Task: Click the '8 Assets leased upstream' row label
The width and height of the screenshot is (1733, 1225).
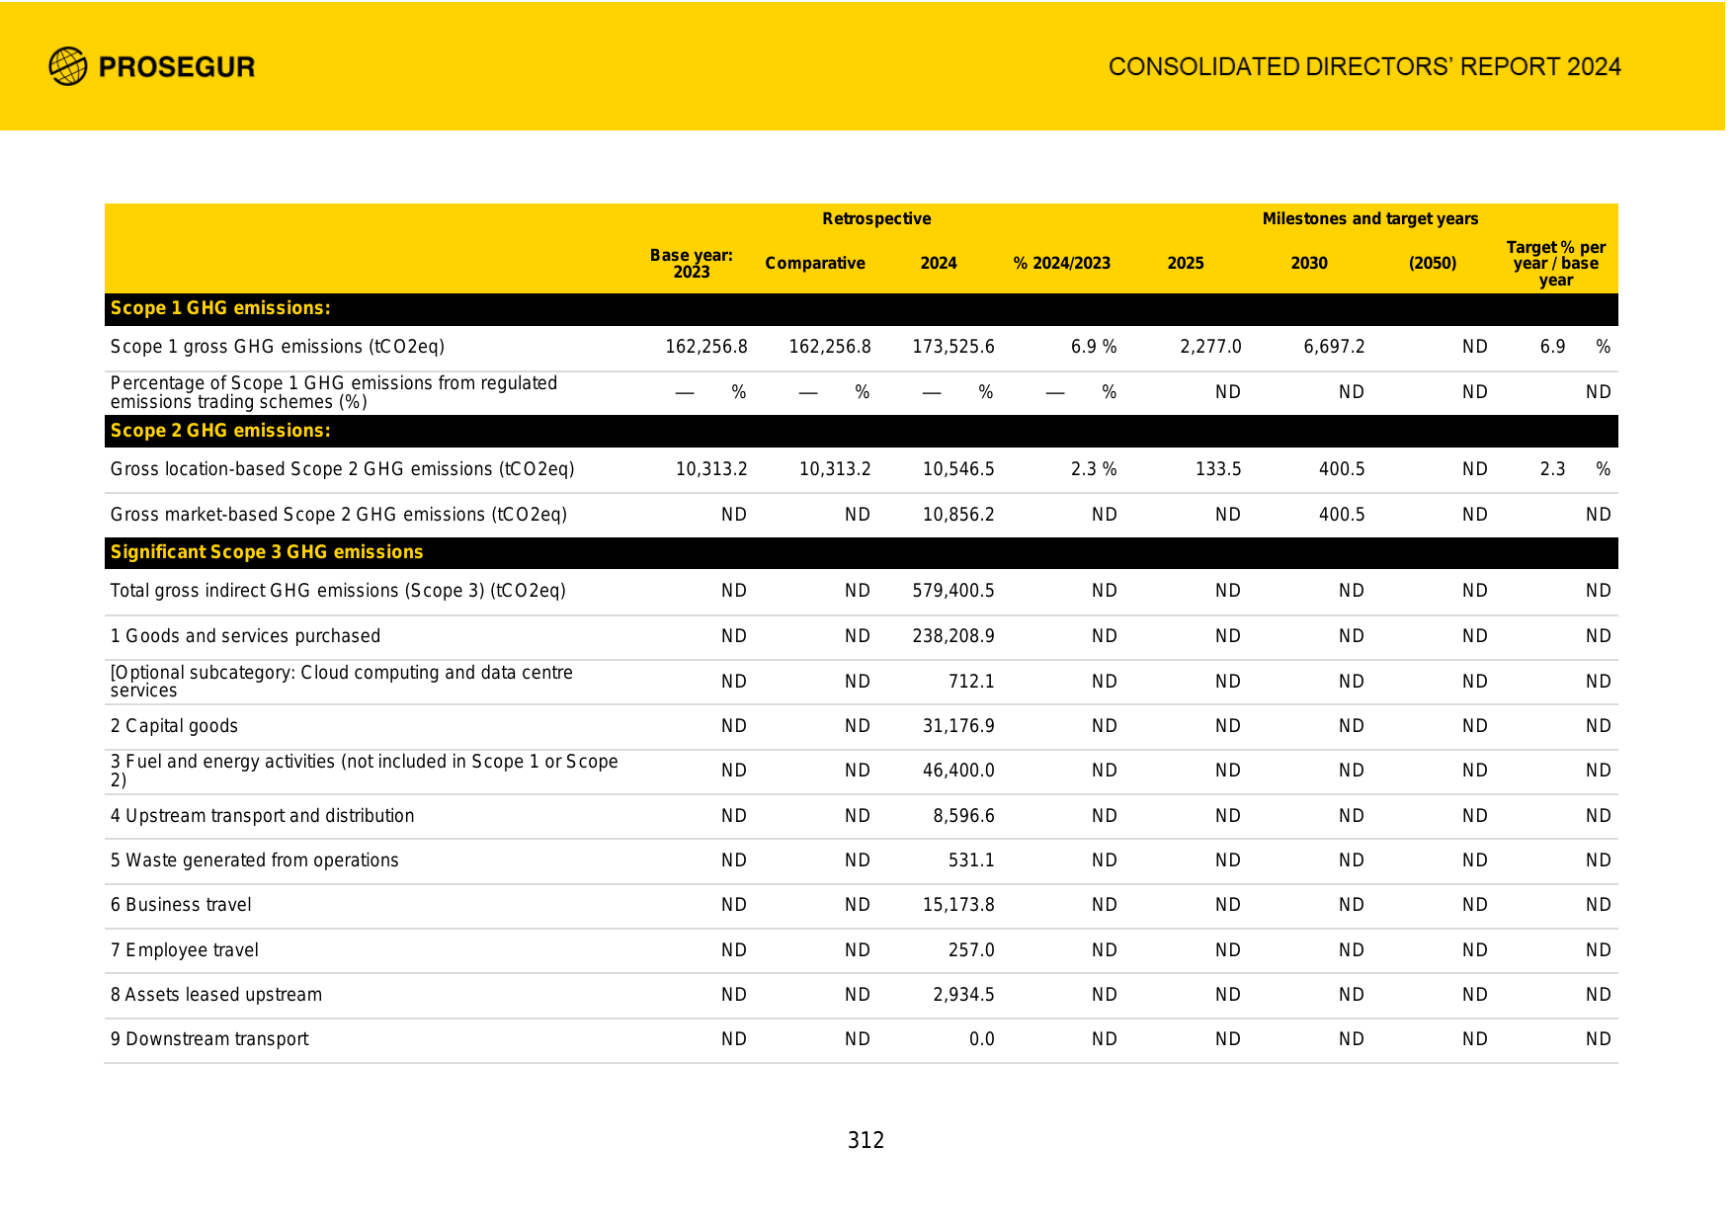Action: click(216, 995)
